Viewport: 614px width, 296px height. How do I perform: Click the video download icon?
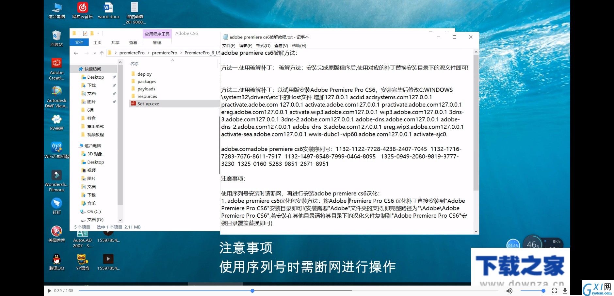click(565, 290)
